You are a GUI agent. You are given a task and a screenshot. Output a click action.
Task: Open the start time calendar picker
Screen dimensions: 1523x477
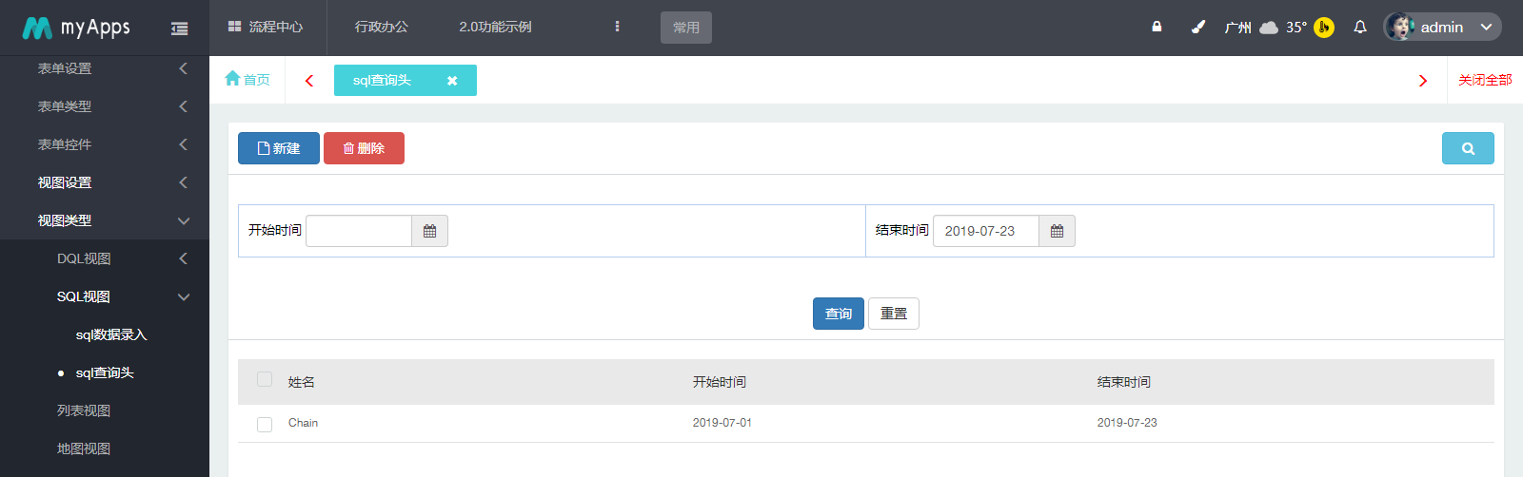tap(429, 231)
